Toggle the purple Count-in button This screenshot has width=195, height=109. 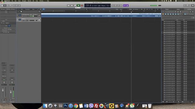pyautogui.click(x=125, y=5)
